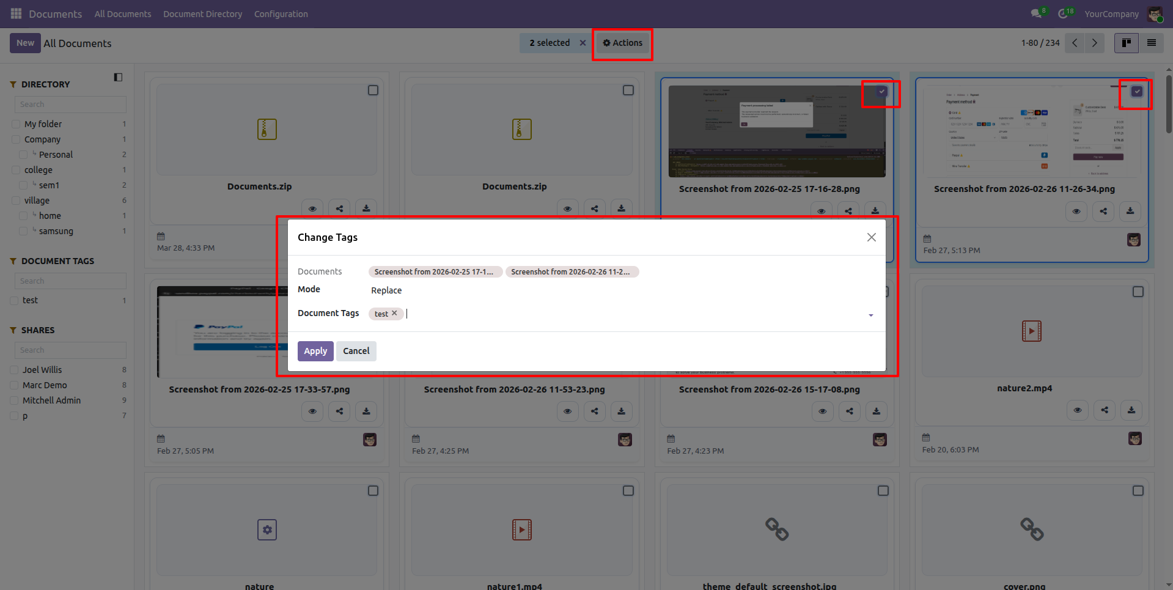Switch to list view
The height and width of the screenshot is (590, 1173).
[x=1152, y=43]
